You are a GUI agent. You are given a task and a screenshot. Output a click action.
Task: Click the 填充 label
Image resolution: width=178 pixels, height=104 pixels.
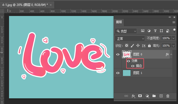pos(156,46)
